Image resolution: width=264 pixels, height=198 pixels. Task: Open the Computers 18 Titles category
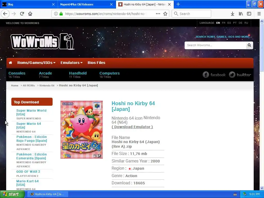109,75
